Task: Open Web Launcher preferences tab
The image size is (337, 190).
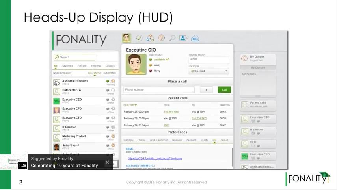Action: pos(158,140)
